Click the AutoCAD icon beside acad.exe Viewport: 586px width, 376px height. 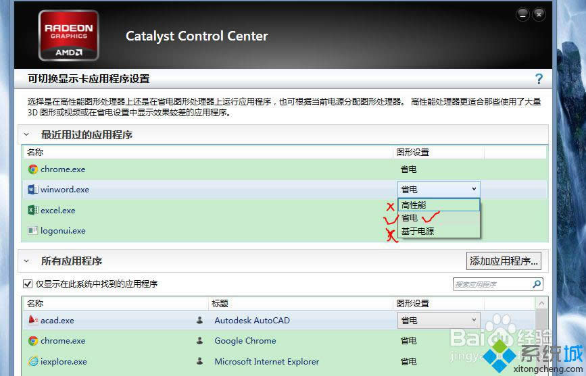[33, 320]
